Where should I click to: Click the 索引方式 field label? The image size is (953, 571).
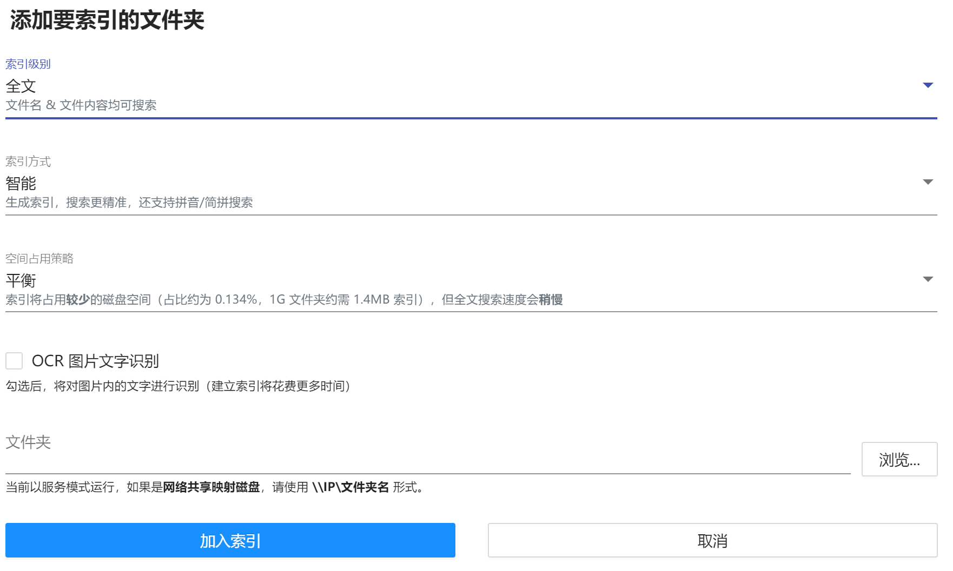pyautogui.click(x=28, y=162)
